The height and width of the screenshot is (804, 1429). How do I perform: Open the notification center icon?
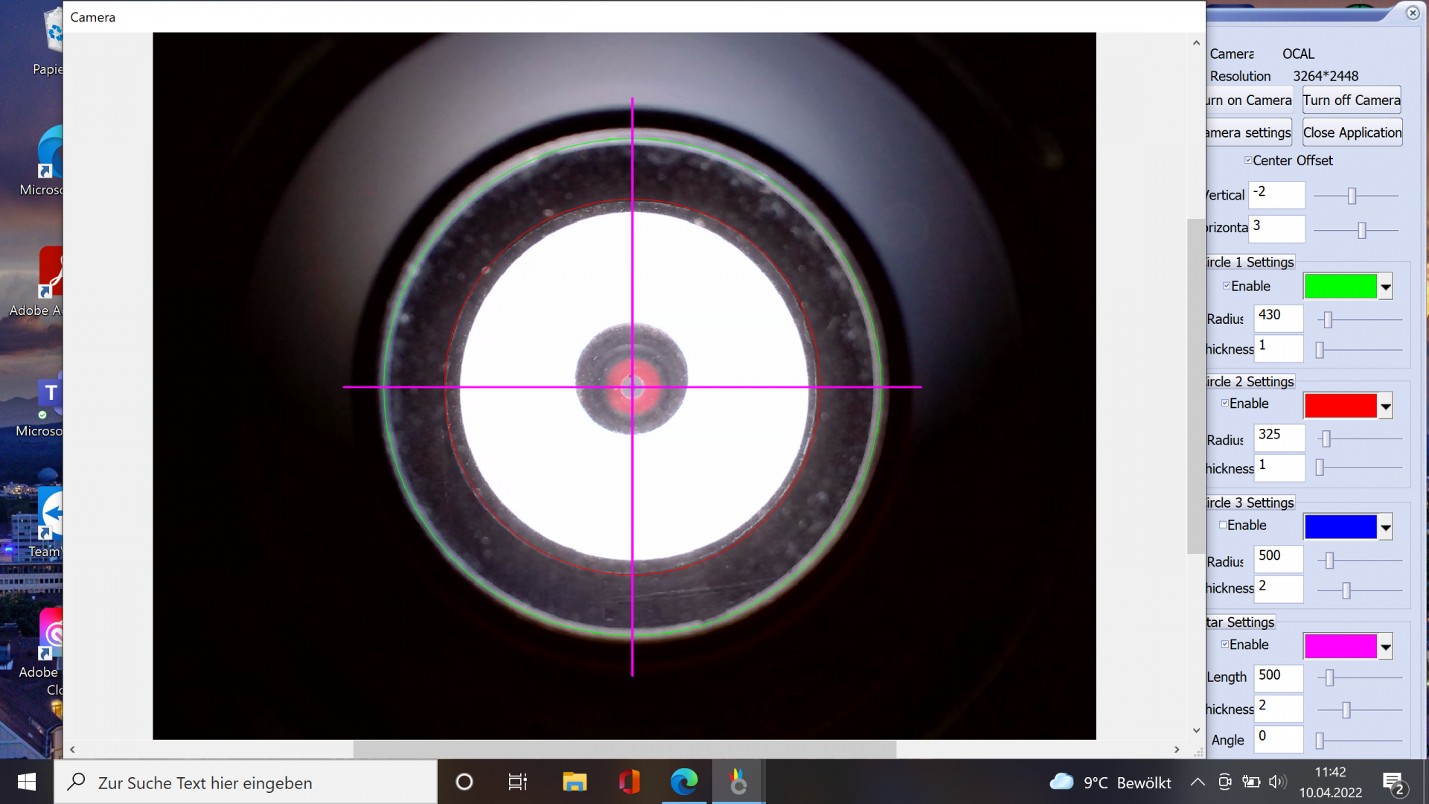(x=1393, y=783)
